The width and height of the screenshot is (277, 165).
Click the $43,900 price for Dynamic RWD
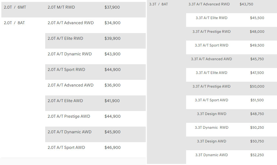[x=112, y=54]
